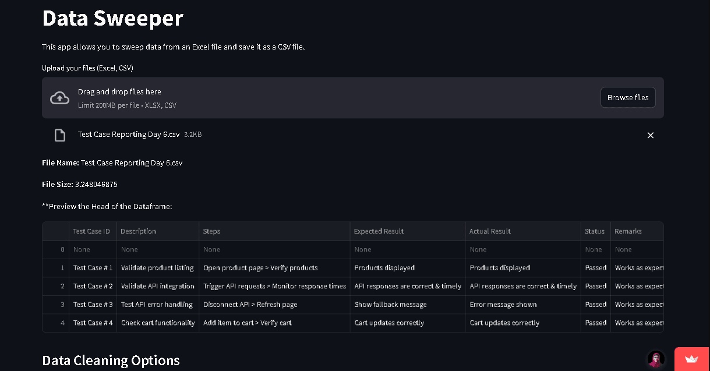710x371 pixels.
Task: Click the Validate product listing cell
Action: coord(158,268)
